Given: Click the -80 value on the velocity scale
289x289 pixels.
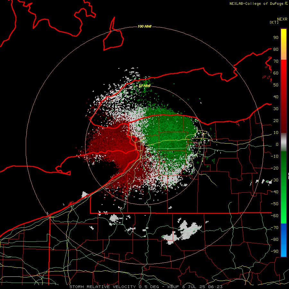Looking at the screenshot, I should (275, 240).
